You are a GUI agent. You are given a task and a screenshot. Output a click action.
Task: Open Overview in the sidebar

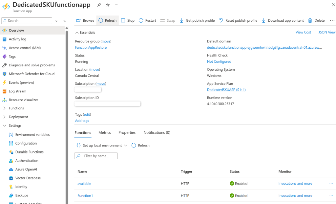click(32, 31)
